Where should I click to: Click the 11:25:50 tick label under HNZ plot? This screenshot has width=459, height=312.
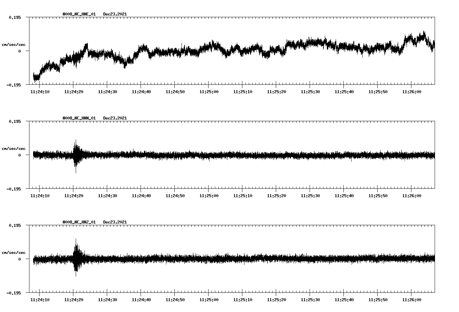[x=378, y=300]
